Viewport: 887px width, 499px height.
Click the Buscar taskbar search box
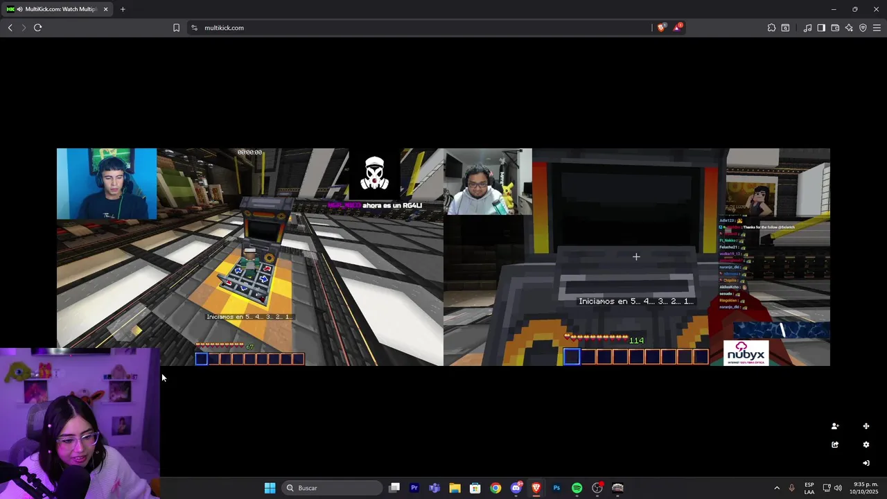[x=333, y=488]
